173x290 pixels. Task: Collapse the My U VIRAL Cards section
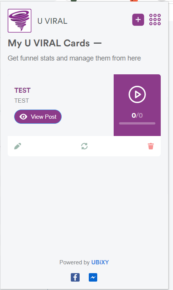pyautogui.click(x=98, y=43)
